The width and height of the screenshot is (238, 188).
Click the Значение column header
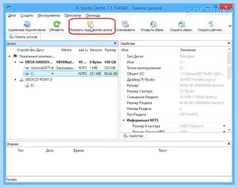click(x=188, y=50)
